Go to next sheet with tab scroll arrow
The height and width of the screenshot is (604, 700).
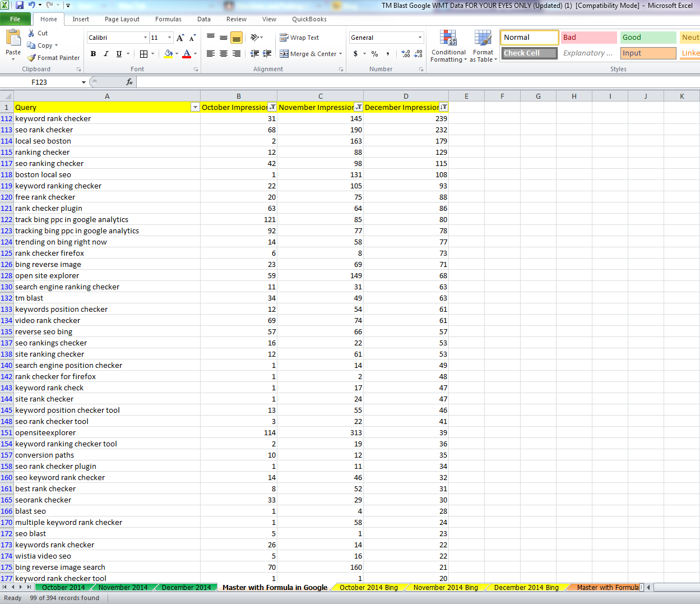(x=21, y=587)
